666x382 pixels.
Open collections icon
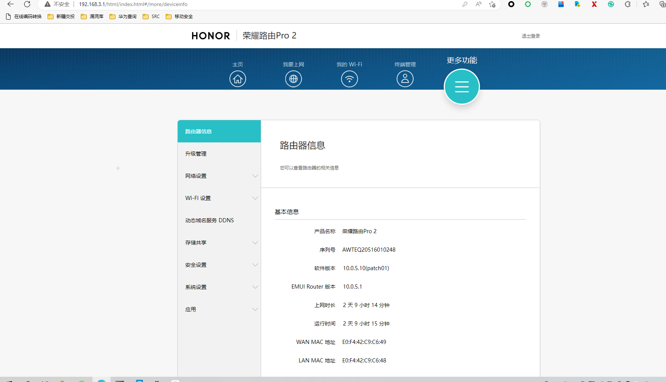[662, 4]
